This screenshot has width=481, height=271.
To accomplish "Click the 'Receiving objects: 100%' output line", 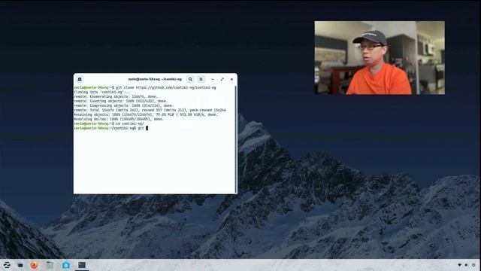I will click(x=146, y=114).
